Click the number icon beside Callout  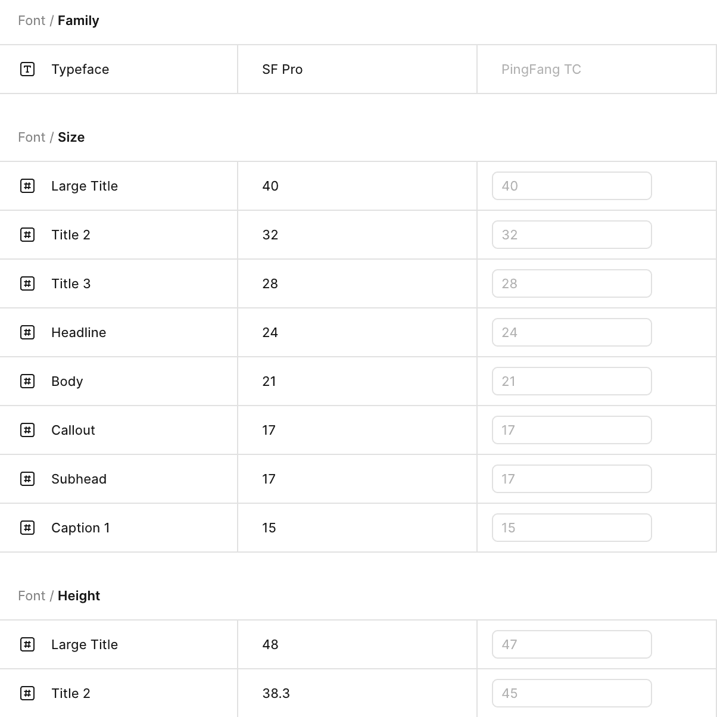coord(27,430)
